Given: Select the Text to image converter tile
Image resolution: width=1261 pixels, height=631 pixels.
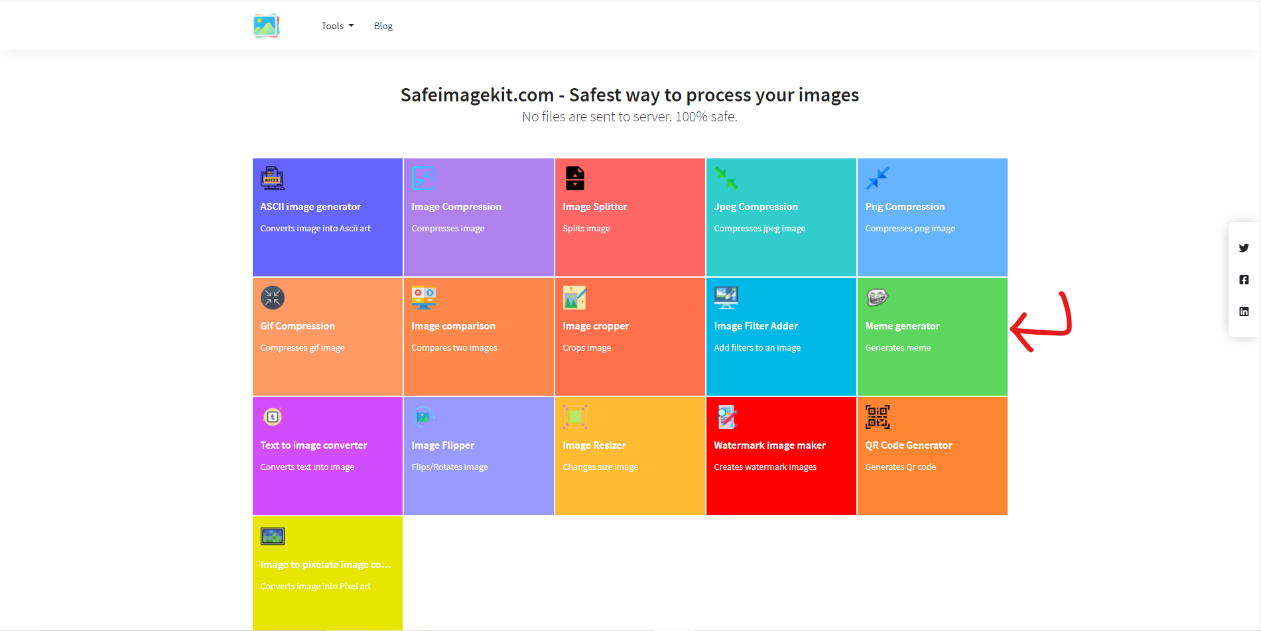Looking at the screenshot, I should click(328, 456).
